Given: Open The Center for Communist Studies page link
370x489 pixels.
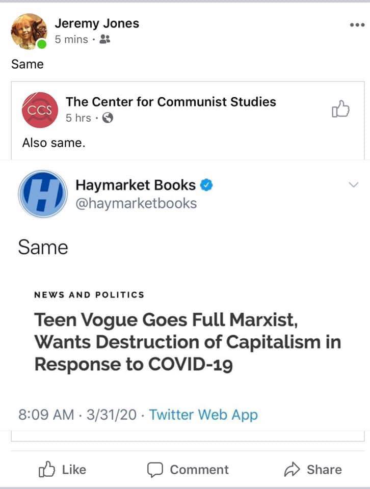Looking at the screenshot, I should point(171,102).
